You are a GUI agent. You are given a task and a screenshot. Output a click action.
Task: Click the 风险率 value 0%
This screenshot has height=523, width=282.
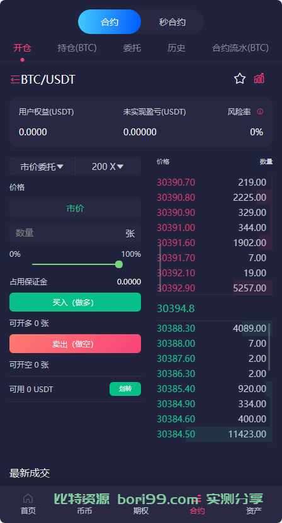[257, 132]
